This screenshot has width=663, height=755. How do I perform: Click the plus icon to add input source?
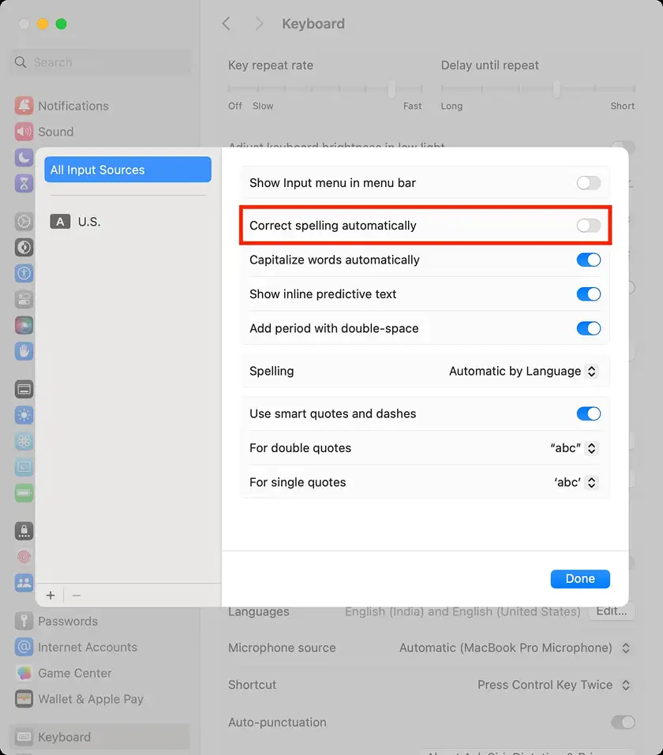[x=51, y=596]
